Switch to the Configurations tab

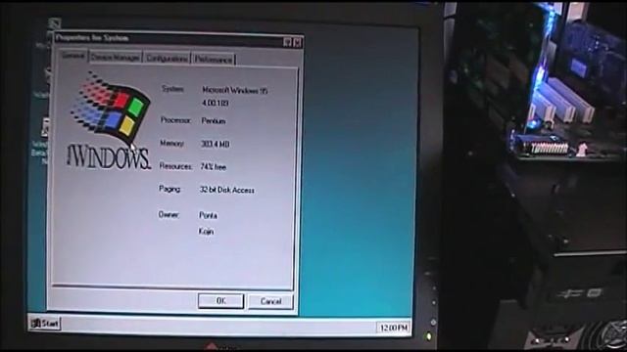coord(167,59)
